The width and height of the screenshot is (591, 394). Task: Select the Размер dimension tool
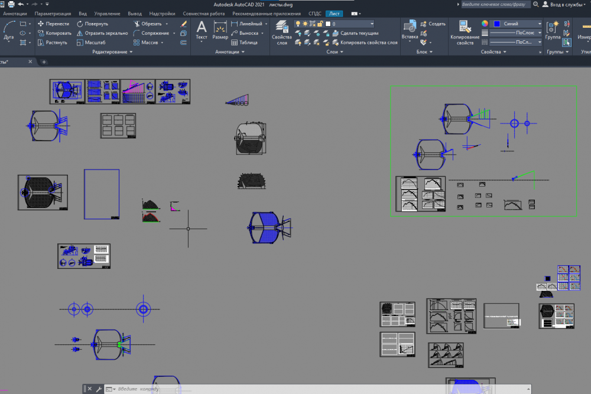220,30
